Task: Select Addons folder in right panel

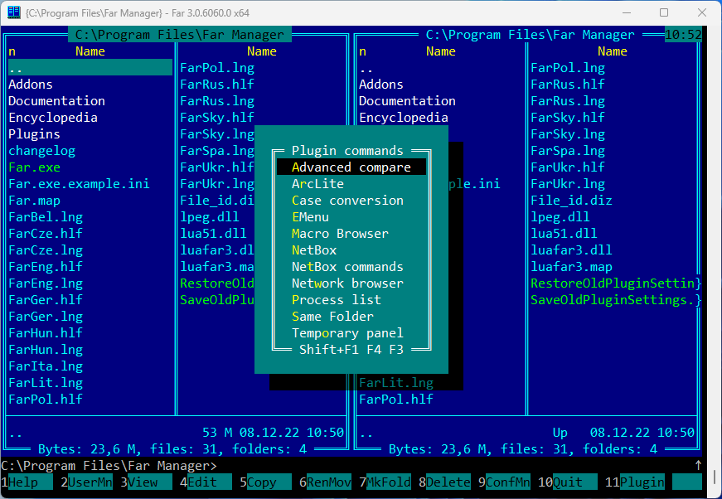Action: click(381, 85)
